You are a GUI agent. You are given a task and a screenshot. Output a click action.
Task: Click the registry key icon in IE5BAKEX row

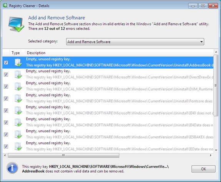tap(18, 135)
